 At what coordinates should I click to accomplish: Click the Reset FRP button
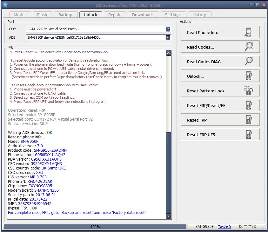click(220, 120)
